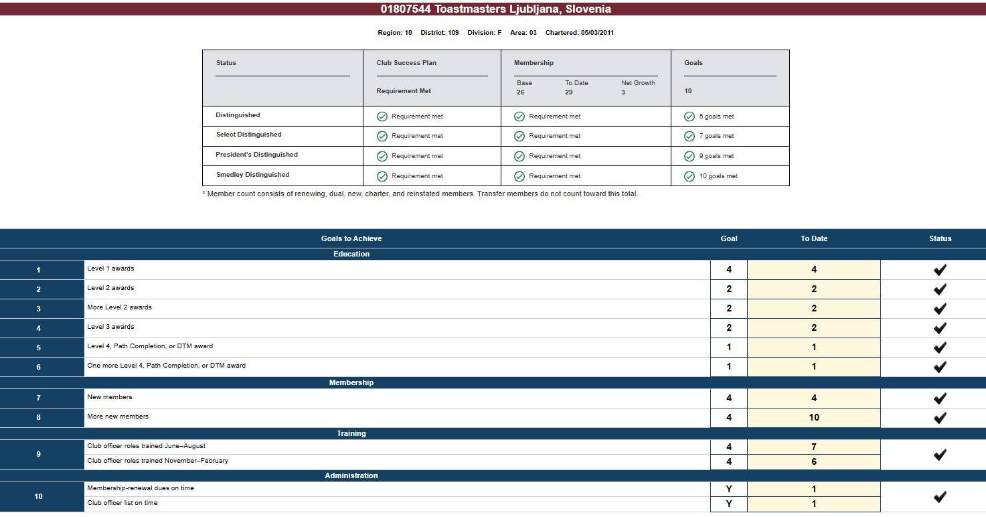Click the Goals total value 10 in the summary header
Image resolution: width=986 pixels, height=517 pixels.
(688, 91)
